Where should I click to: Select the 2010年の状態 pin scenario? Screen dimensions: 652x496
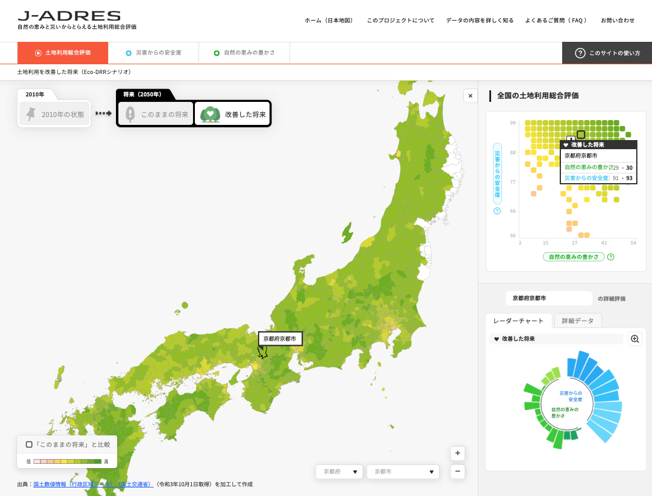[x=55, y=114]
